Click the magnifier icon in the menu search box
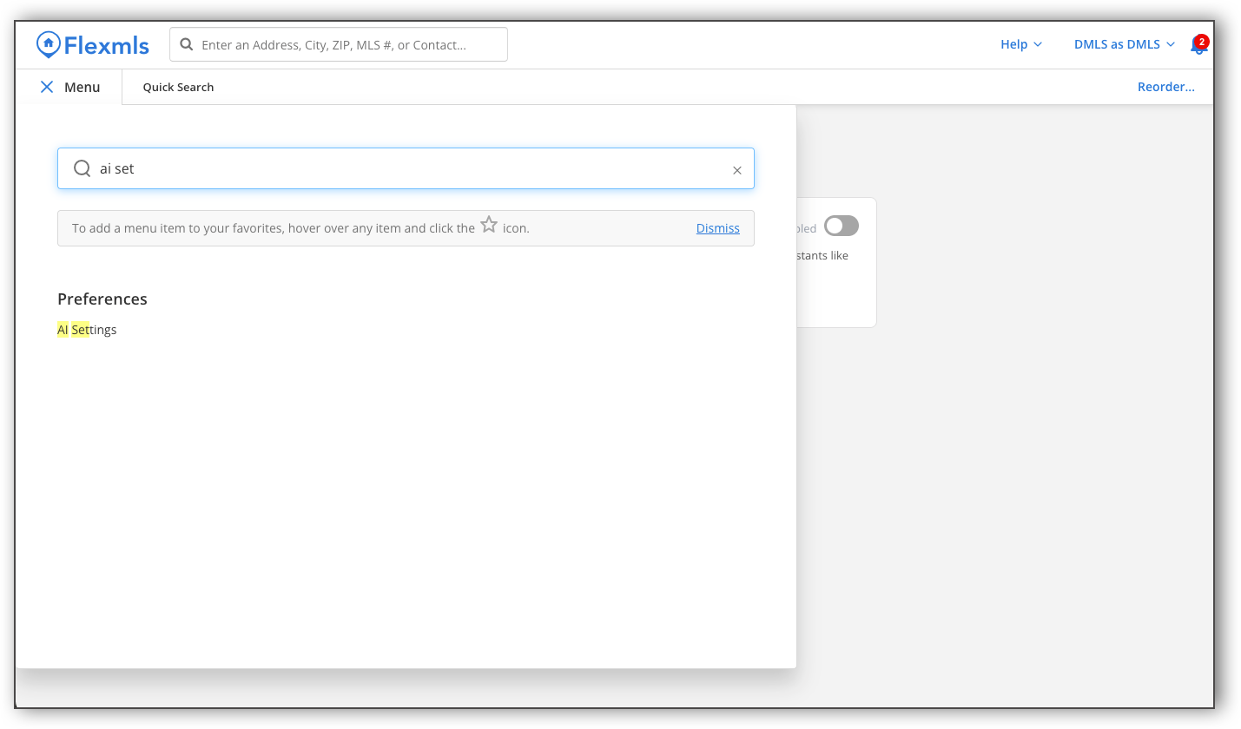 pos(82,168)
